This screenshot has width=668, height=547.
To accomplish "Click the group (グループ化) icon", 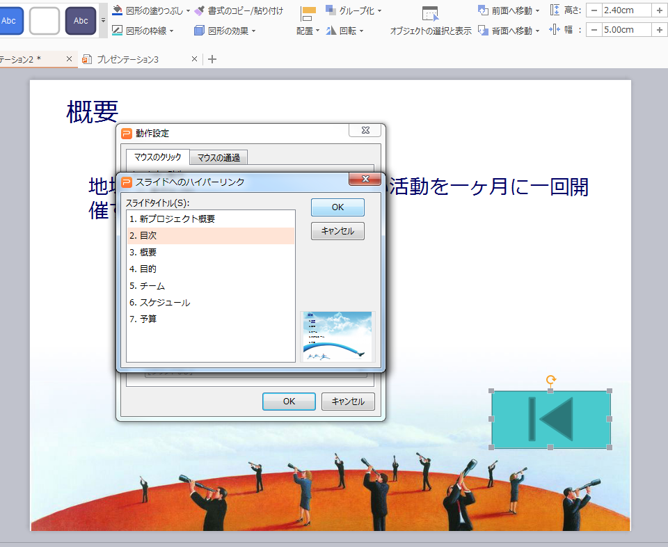I will pos(331,10).
